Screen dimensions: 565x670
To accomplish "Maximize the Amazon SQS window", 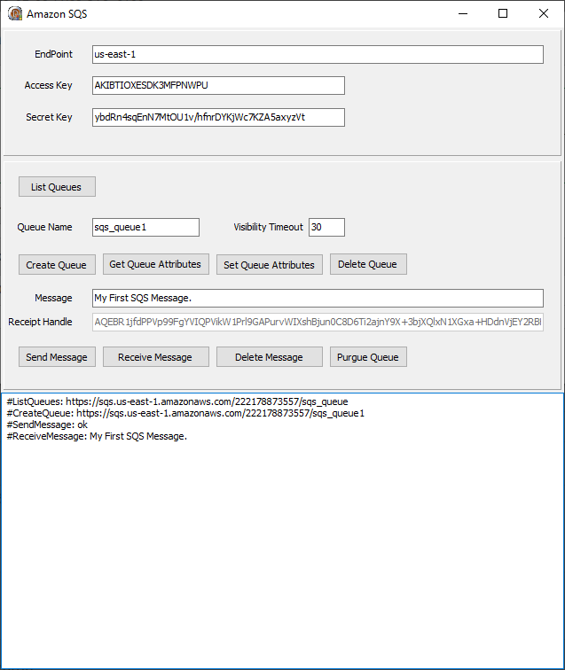I will point(503,13).
